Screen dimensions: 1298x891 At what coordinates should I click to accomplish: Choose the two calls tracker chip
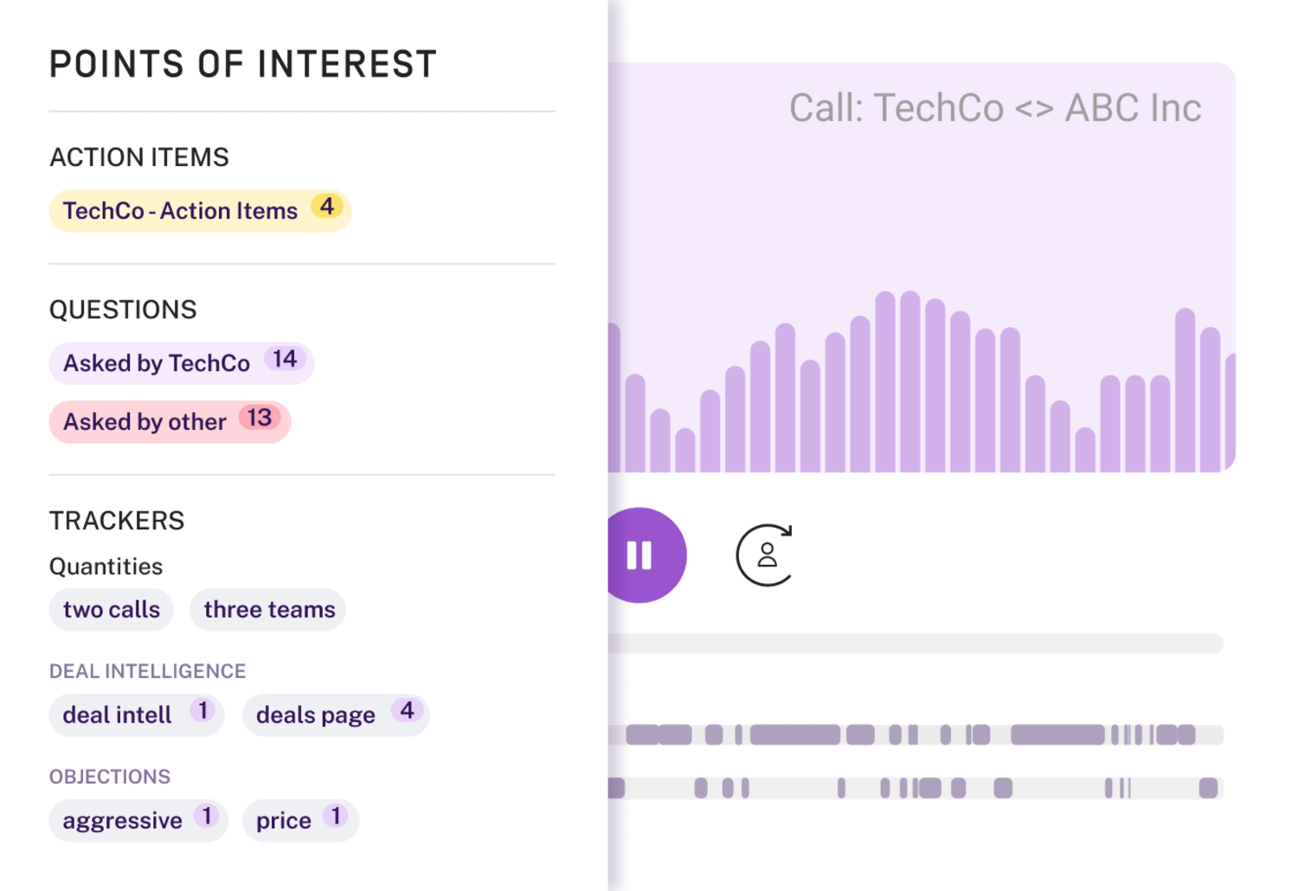112,610
